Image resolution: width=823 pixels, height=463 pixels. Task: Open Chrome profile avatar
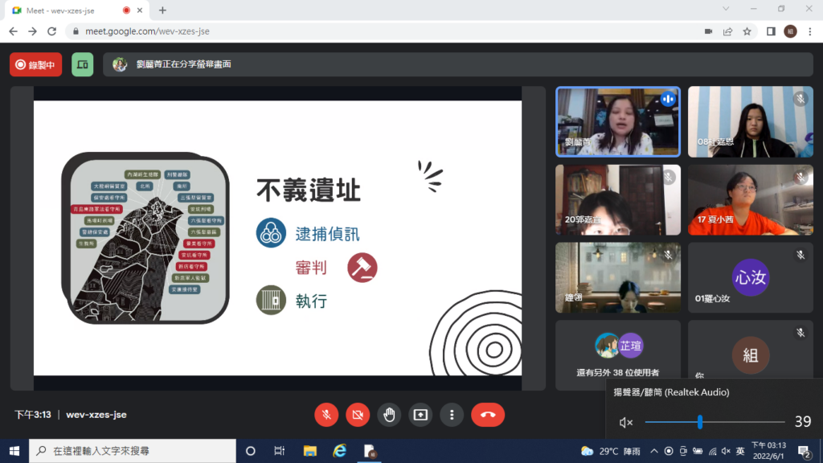(x=791, y=31)
